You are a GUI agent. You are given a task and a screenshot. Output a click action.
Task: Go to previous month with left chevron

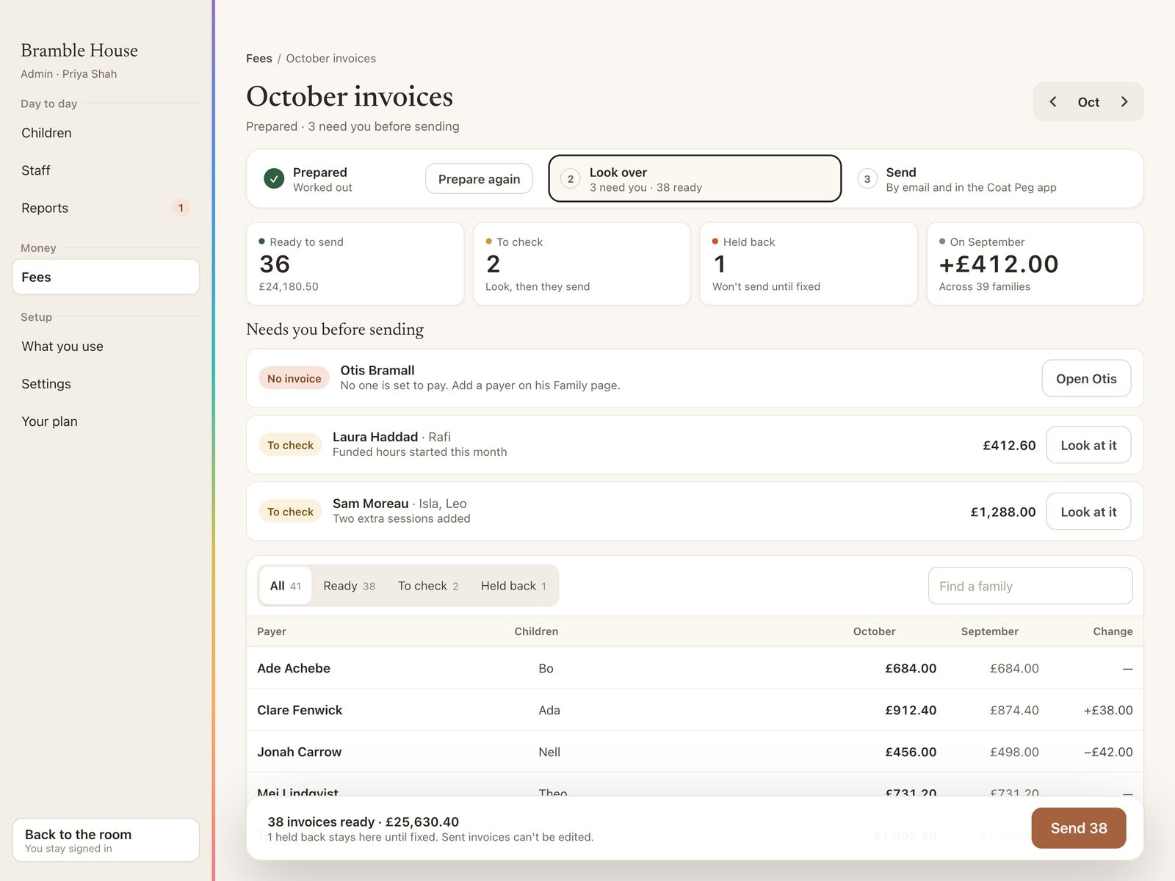tap(1052, 102)
